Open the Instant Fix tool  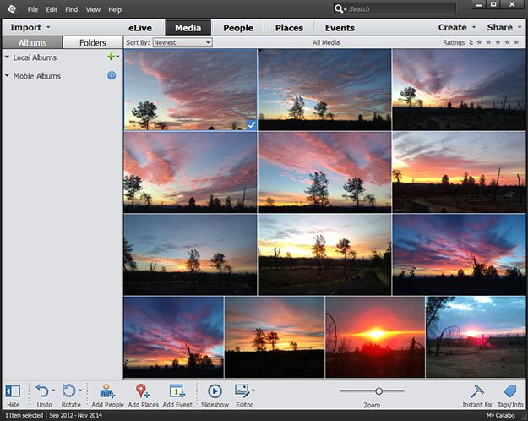click(x=477, y=391)
